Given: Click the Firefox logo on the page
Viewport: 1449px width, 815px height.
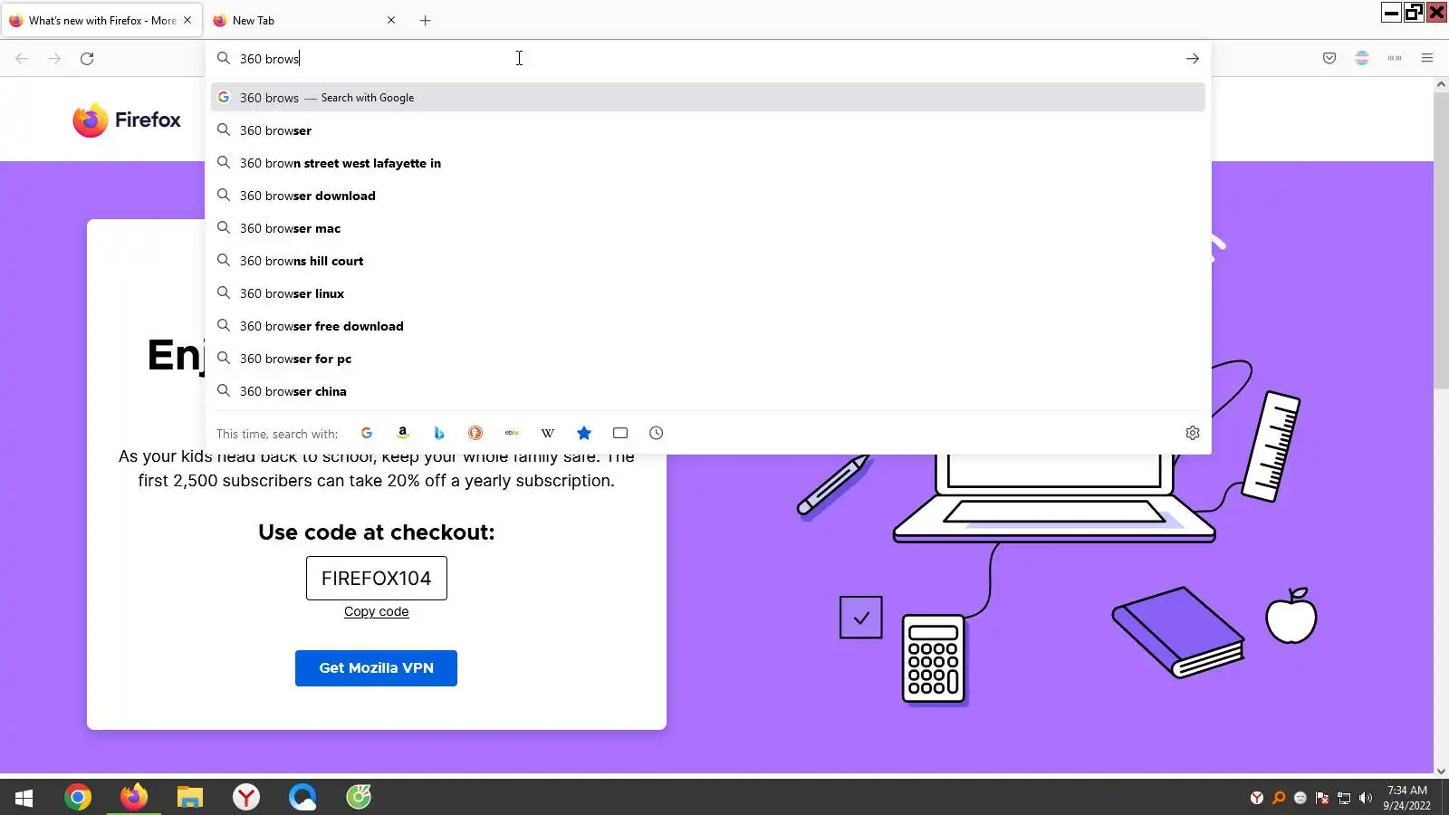Looking at the screenshot, I should pos(127,120).
